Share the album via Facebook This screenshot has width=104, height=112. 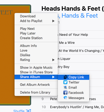[73, 93]
